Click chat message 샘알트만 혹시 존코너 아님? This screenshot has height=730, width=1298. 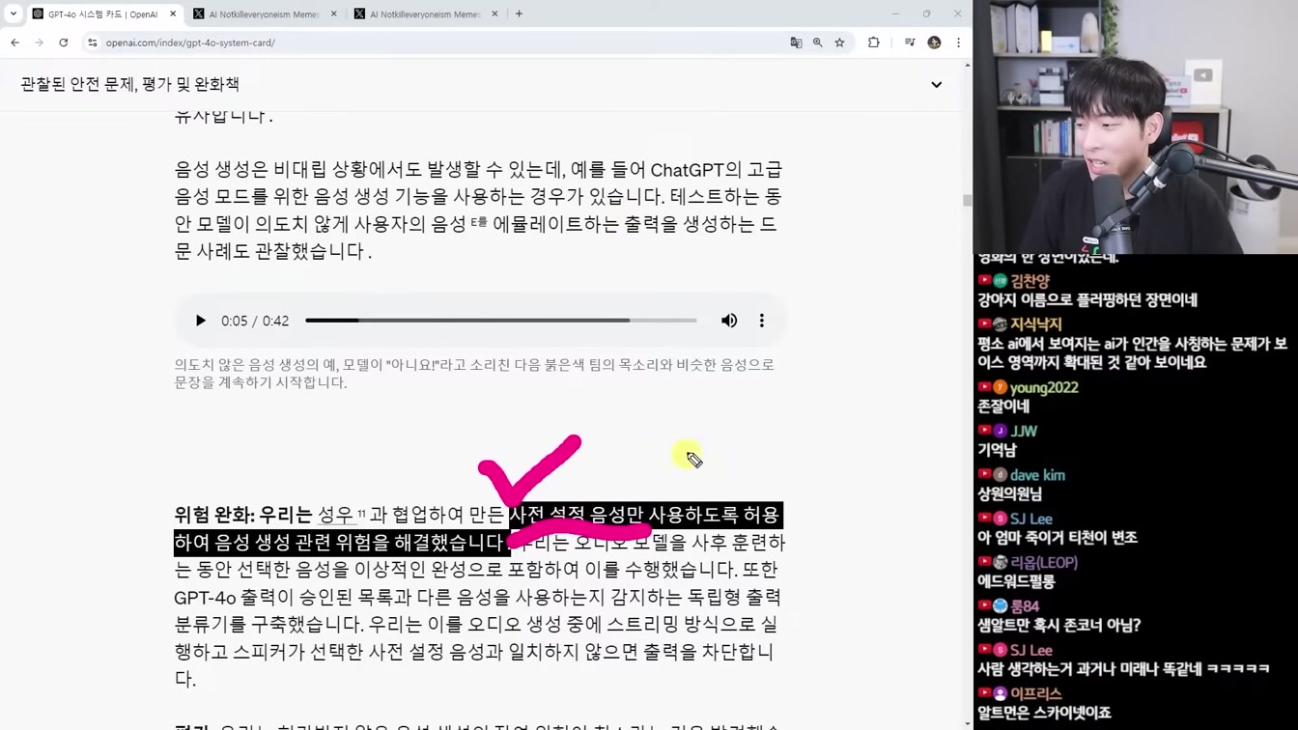pos(1059,626)
